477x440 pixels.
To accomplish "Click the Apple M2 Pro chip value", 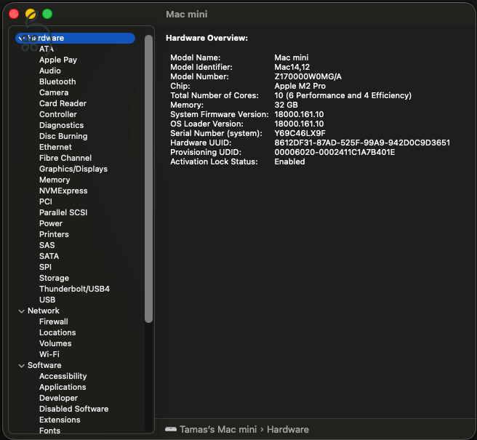I will coord(300,86).
